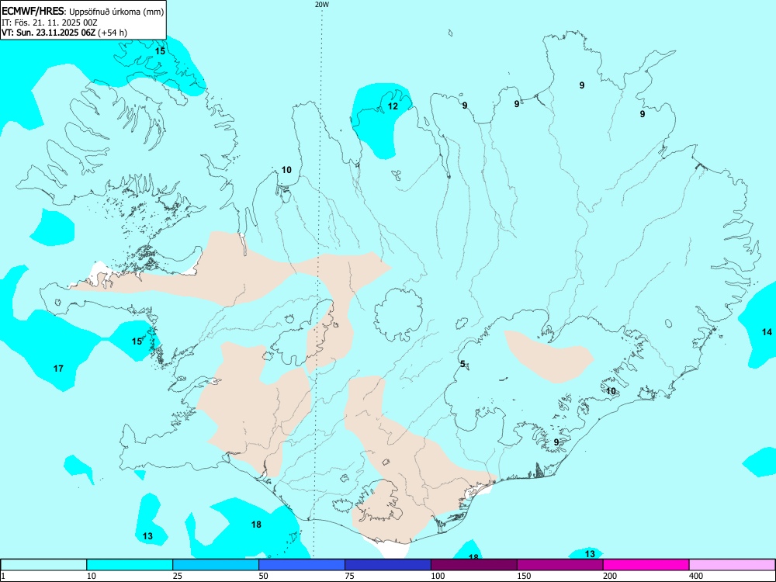The image size is (776, 582).
Task: Click the '5' precipitation value on the map
Action: point(462,364)
